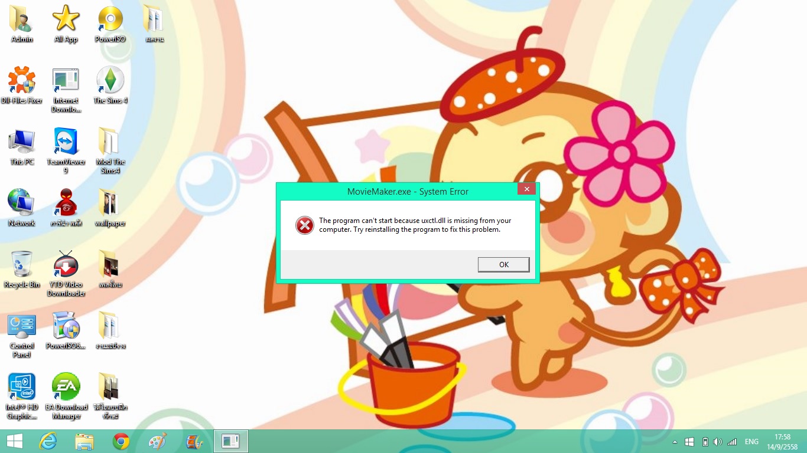Open the network signal tray icon
Image resolution: width=807 pixels, height=453 pixels.
point(732,442)
